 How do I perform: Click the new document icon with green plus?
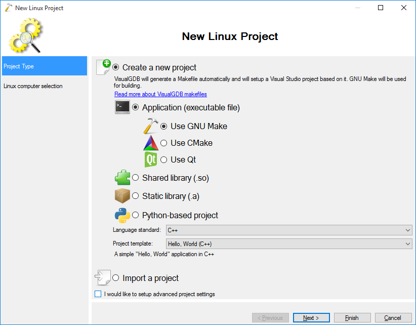click(x=103, y=67)
